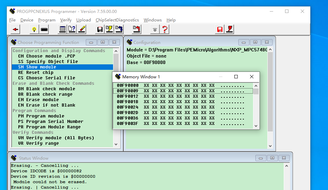Select RE Reset chip command
Image resolution: width=328 pixels, height=190 pixels.
pos(62,72)
